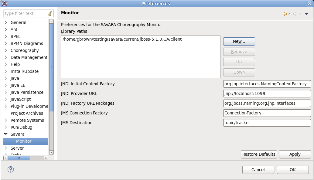The height and width of the screenshot is (180, 314).
Task: Cancel the Preferences dialog
Action: pyautogui.click(x=258, y=170)
